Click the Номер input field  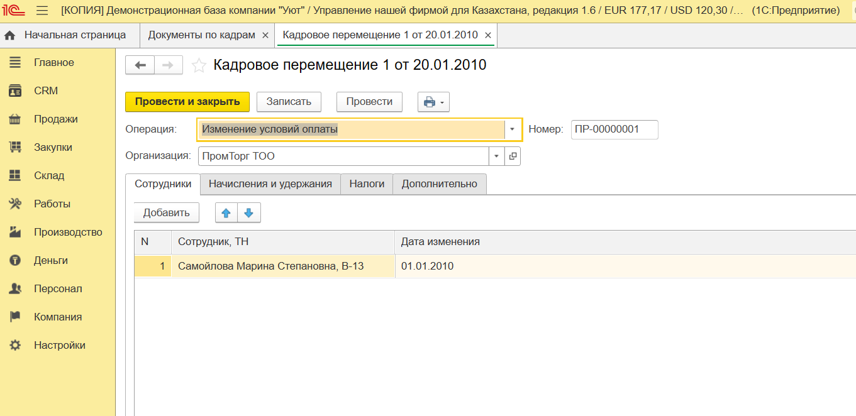[x=614, y=129]
